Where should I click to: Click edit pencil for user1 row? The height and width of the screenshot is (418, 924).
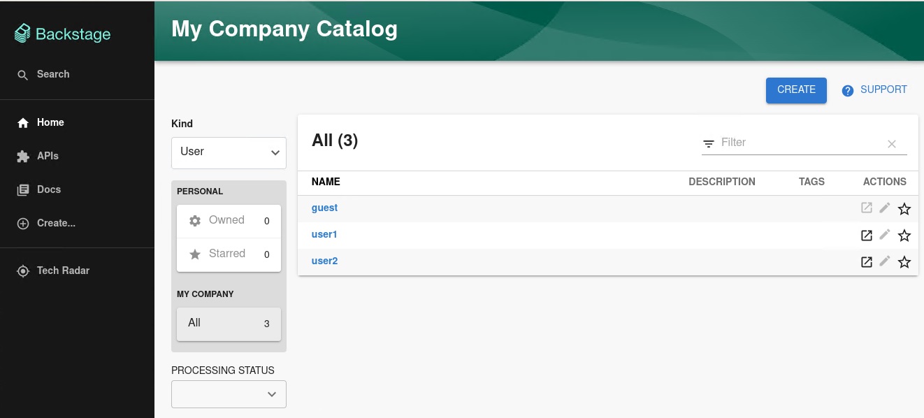(x=885, y=234)
